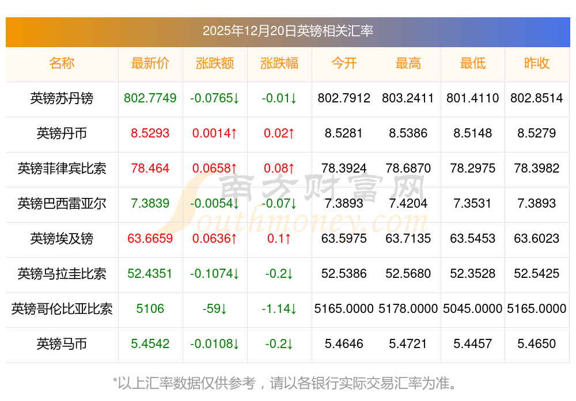Screen dimensions: 576x401
Task: Select the 英镑乌拉圭比索 row name
Action: pos(62,274)
